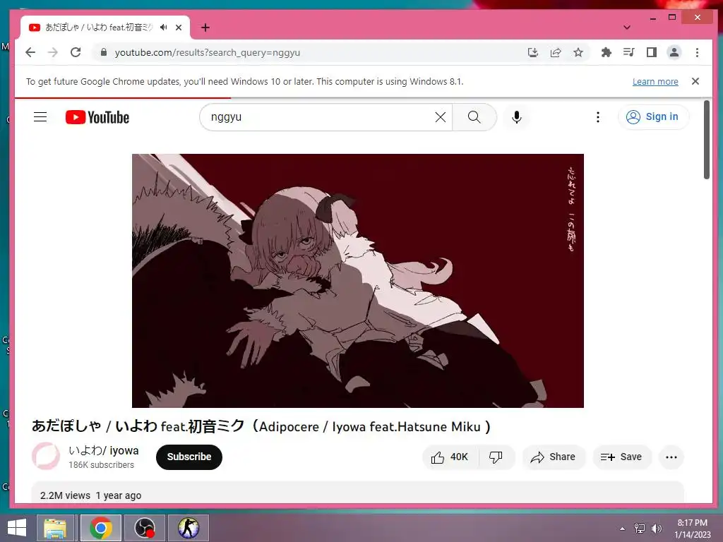The image size is (723, 542).
Task: Open File Explorer from the taskbar
Action: [x=55, y=528]
